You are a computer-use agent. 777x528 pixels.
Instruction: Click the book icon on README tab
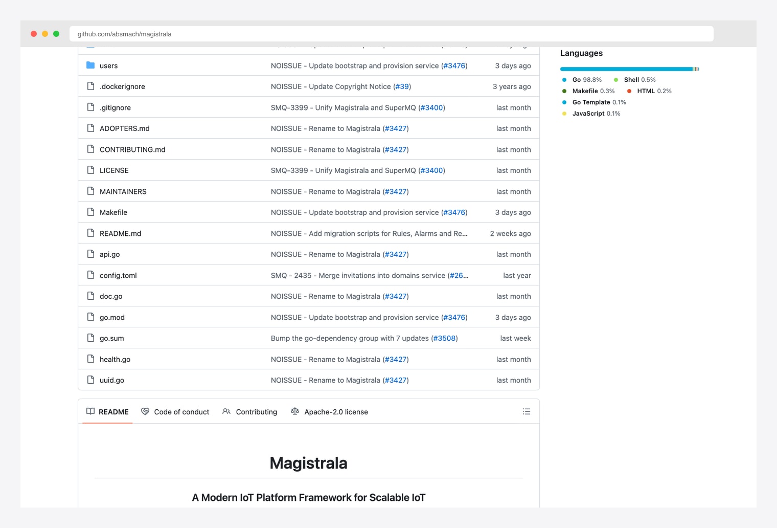click(90, 411)
